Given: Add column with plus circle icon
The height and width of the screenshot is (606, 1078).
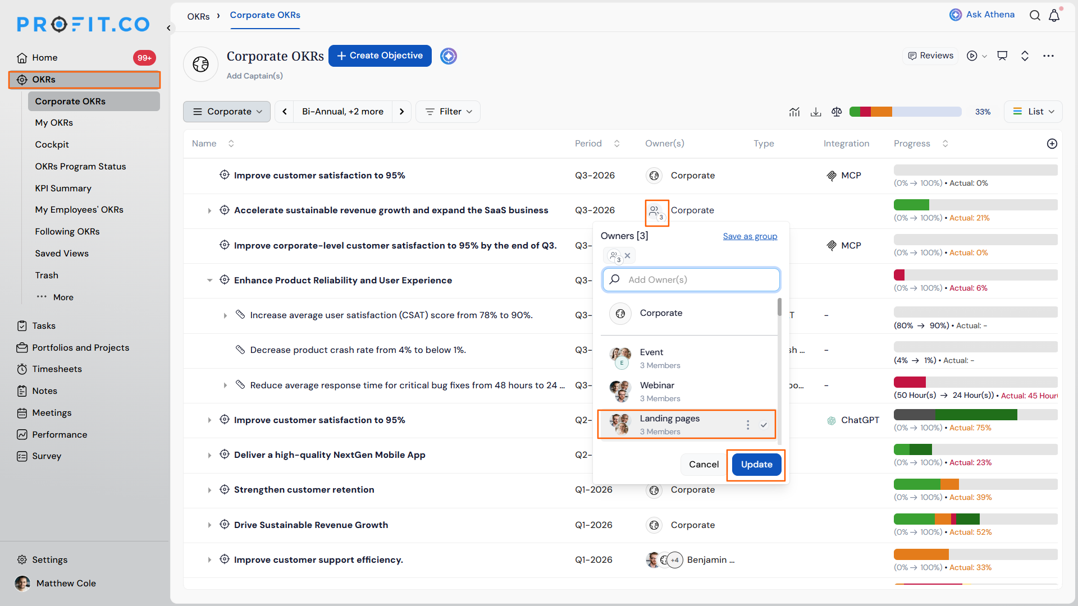Looking at the screenshot, I should click(1052, 144).
